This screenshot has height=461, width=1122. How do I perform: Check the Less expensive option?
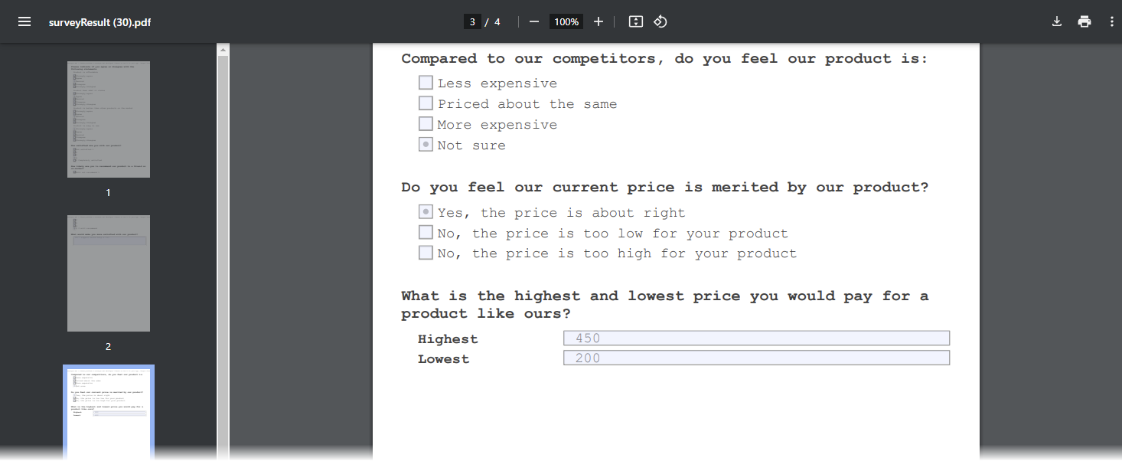(426, 82)
